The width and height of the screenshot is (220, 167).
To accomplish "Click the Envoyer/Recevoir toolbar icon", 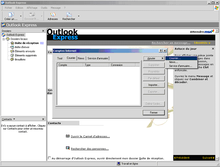I will coord(32,15).
